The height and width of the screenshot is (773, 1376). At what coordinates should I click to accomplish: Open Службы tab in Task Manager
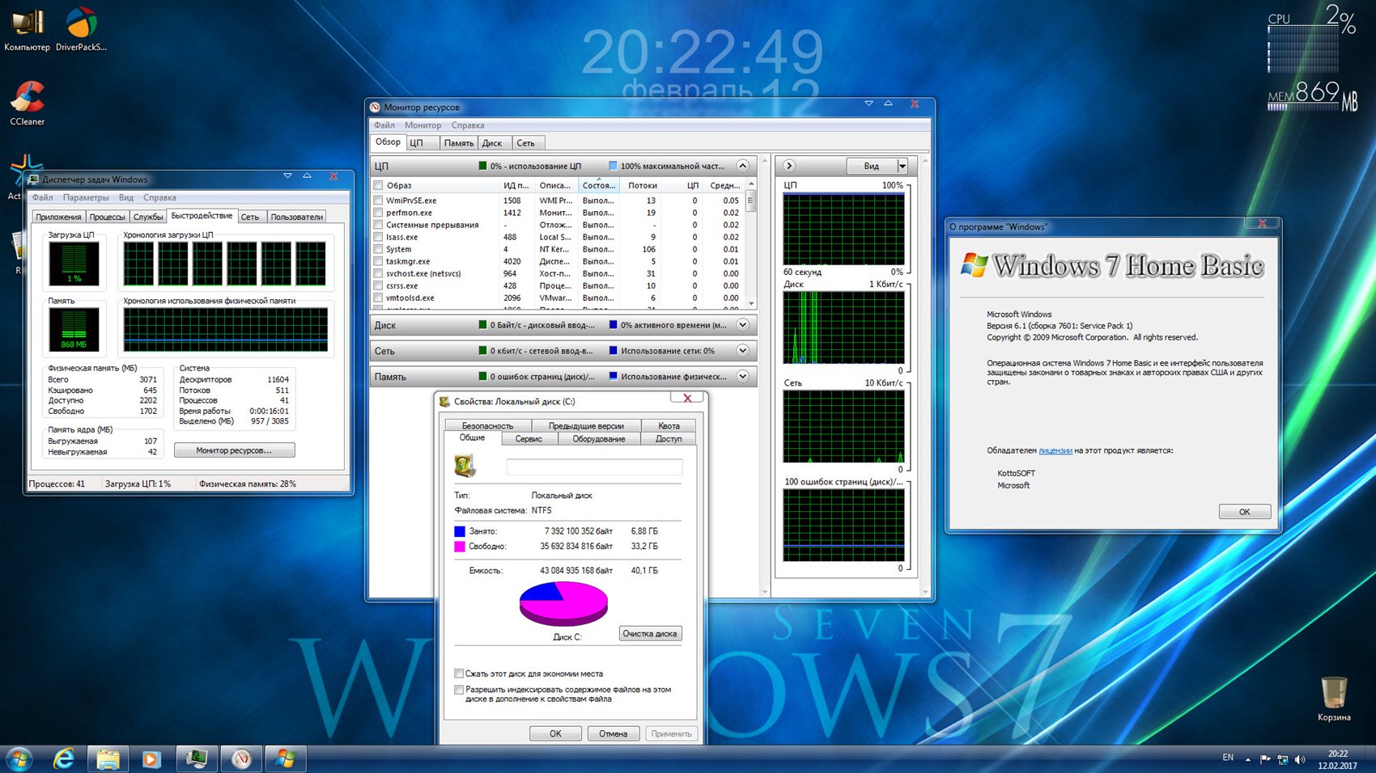148,217
